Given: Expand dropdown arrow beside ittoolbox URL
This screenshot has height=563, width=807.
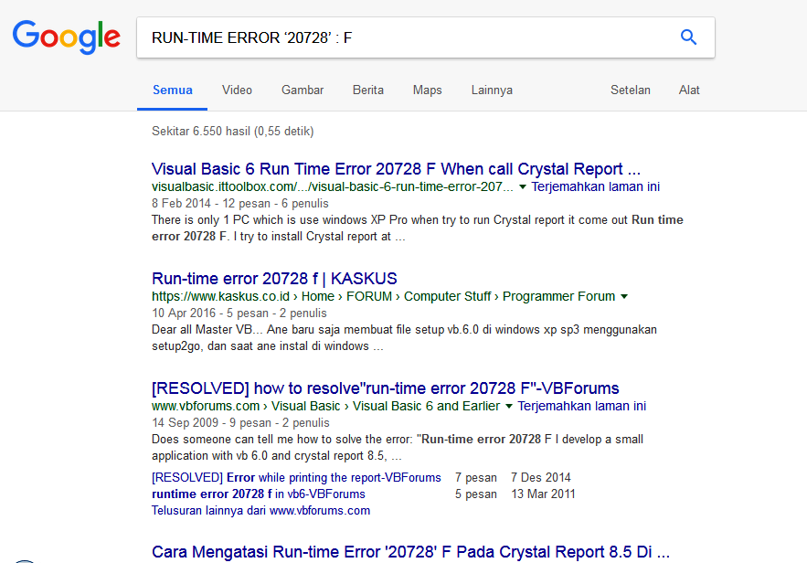Looking at the screenshot, I should point(523,186).
